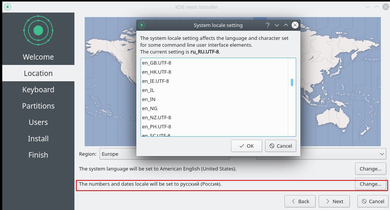Open the Keyboard step in the sidebar
390x210 pixels.
(x=38, y=90)
